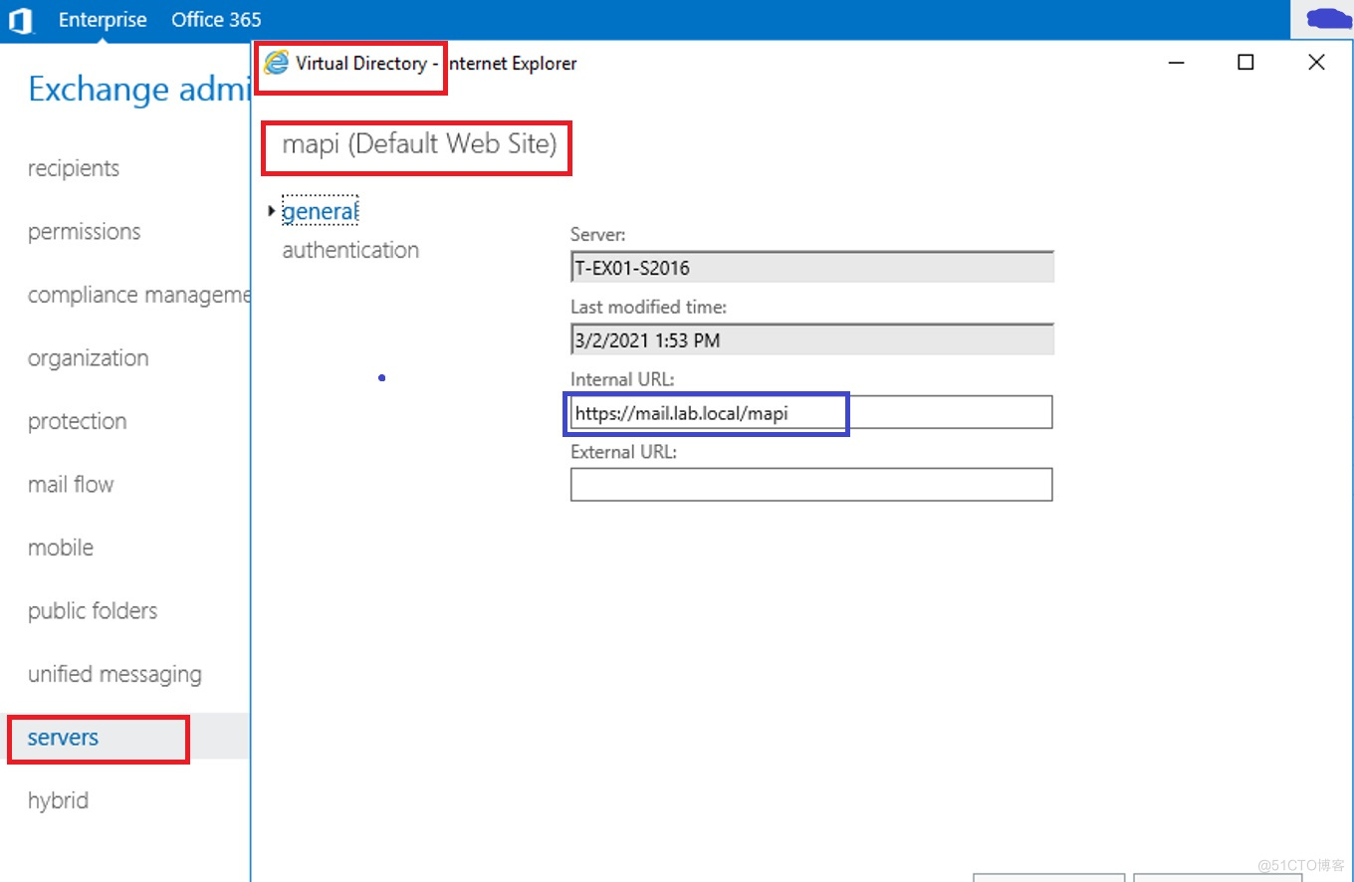This screenshot has width=1354, height=882.
Task: Switch to the authentication tab
Action: [x=350, y=250]
